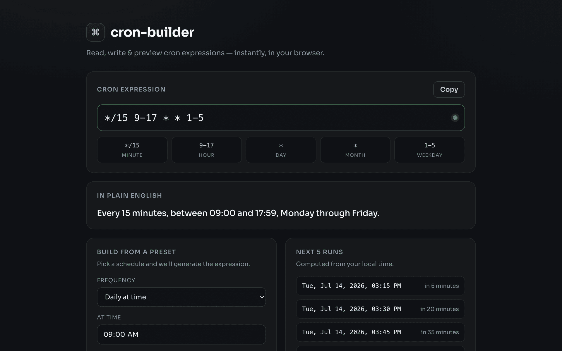Select the 9-17 HOUR field chip
The width and height of the screenshot is (562, 351).
point(207,150)
